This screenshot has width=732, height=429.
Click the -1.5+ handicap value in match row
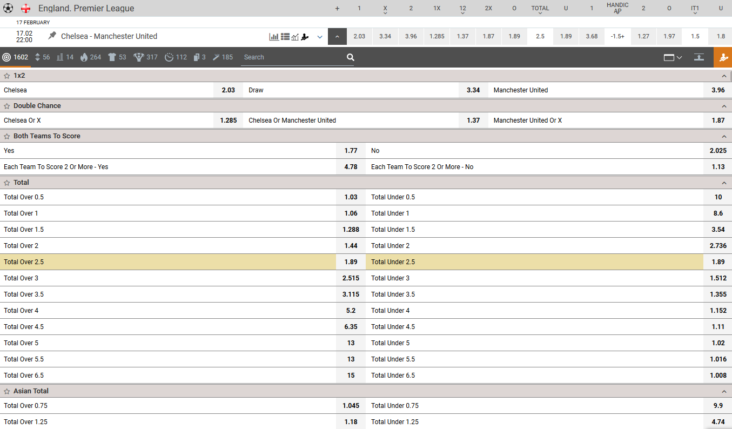coord(617,37)
